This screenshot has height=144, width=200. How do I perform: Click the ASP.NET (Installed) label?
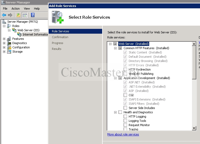[x=142, y=82]
